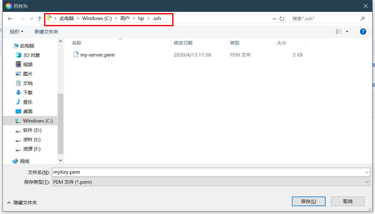The height and width of the screenshot is (214, 375).
Task: Click date 2020/4/13 17:38 cell
Action: (192, 55)
